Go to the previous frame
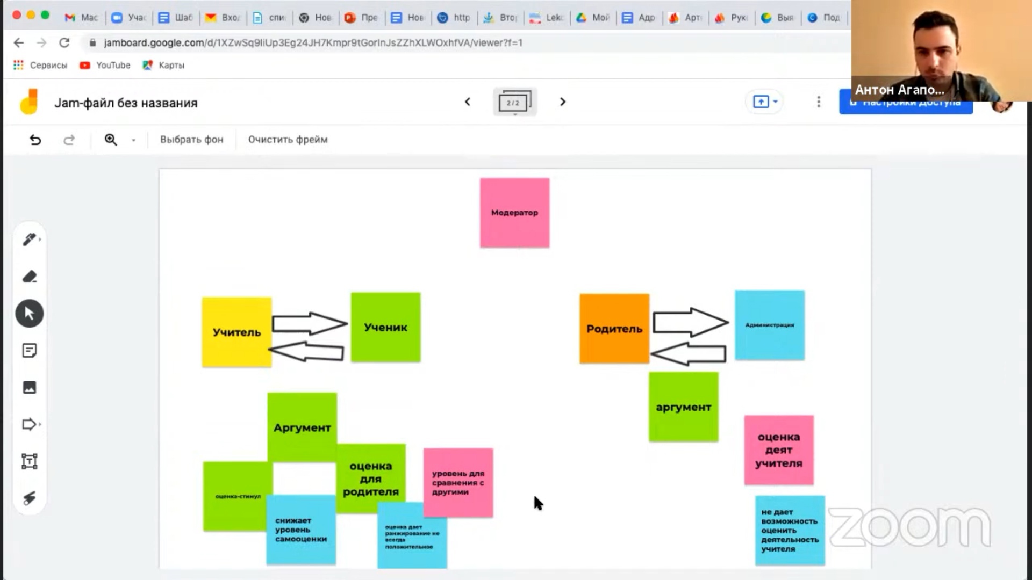The width and height of the screenshot is (1032, 580). click(468, 102)
